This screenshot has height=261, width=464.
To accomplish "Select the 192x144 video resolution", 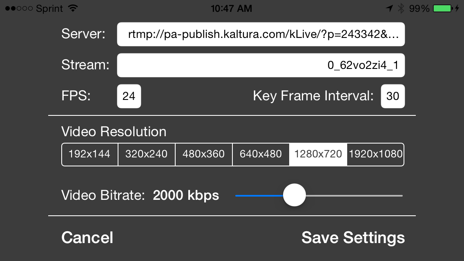I will pos(90,154).
